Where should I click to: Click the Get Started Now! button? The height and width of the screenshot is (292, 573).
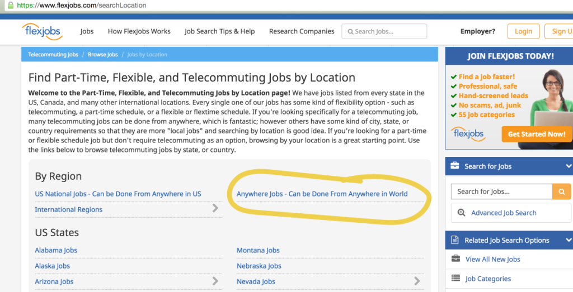point(537,134)
